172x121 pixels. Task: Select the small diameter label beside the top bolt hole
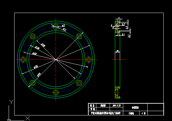(65, 30)
